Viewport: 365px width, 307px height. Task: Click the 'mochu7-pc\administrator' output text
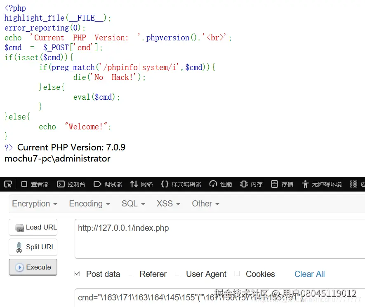57,159
